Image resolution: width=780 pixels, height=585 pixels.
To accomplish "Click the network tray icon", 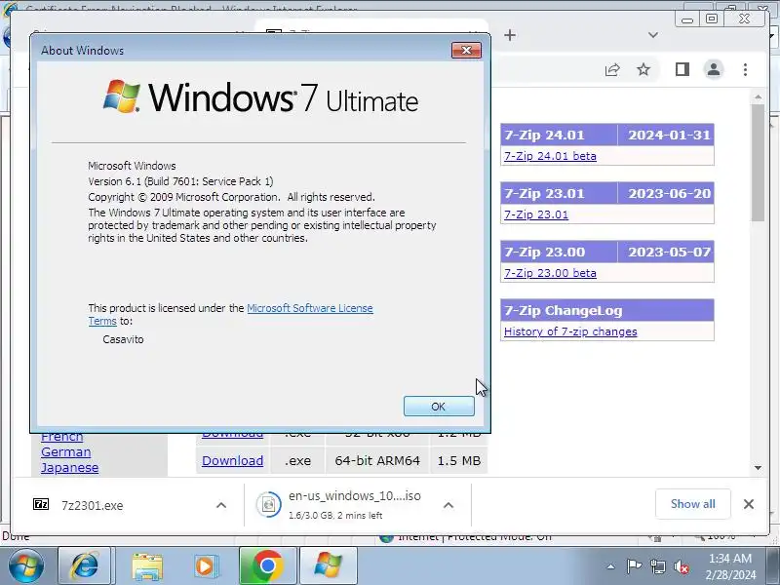I will pyautogui.click(x=657, y=566).
